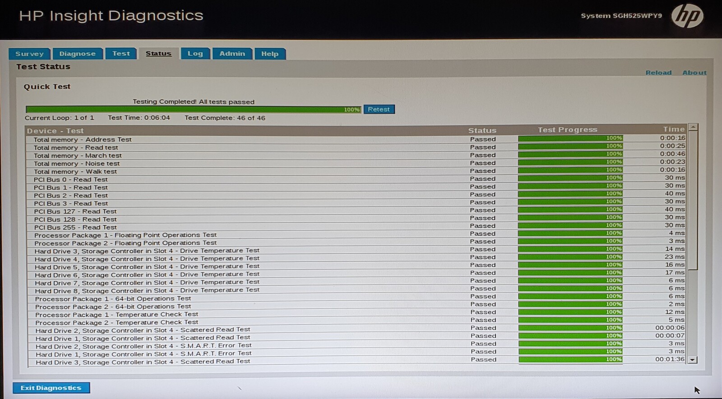Select 'PCI Bus 2 - Read Test' row

(356, 195)
